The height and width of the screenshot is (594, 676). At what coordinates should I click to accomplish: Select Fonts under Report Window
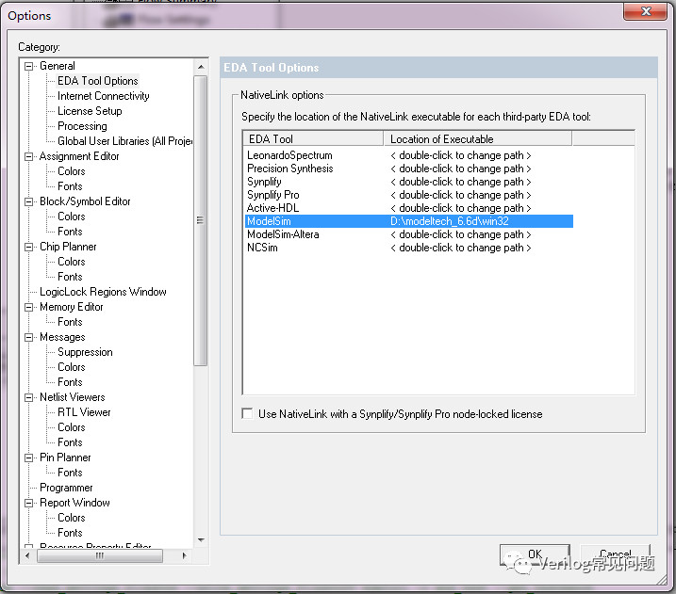[x=70, y=533]
